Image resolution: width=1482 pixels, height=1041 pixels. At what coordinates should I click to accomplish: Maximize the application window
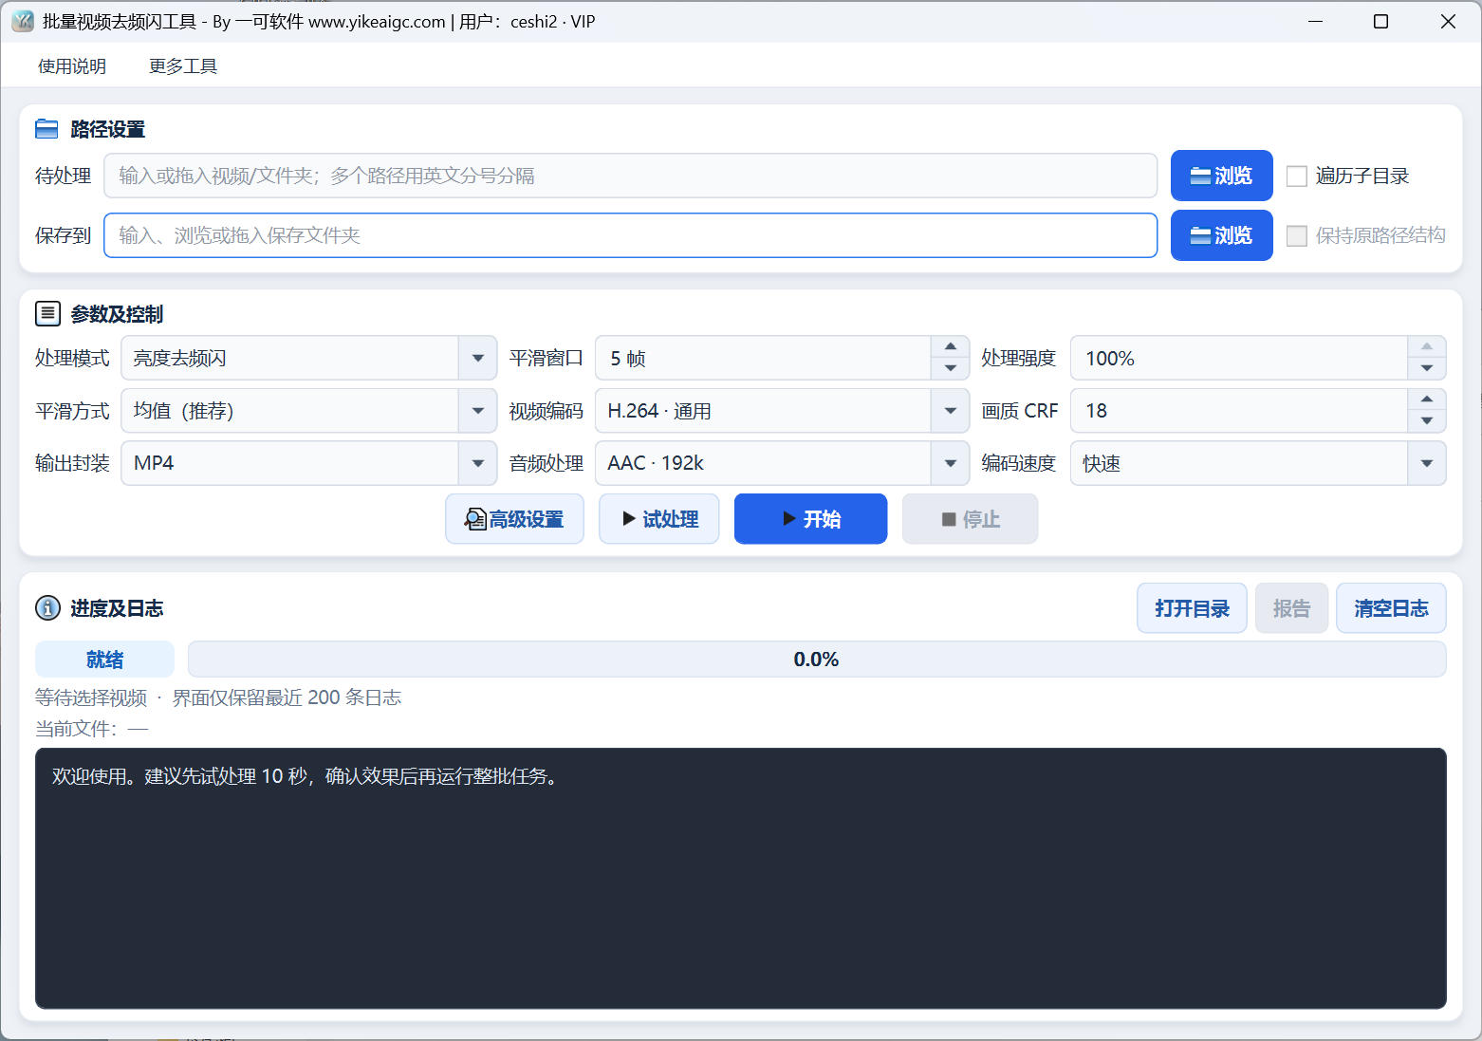click(x=1381, y=21)
